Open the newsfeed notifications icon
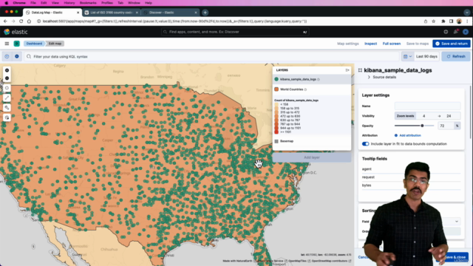Screen dimensions: 473x266 456,32
